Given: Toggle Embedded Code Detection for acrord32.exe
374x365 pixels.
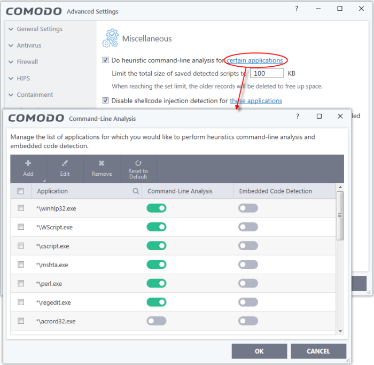Looking at the screenshot, I should [x=248, y=321].
